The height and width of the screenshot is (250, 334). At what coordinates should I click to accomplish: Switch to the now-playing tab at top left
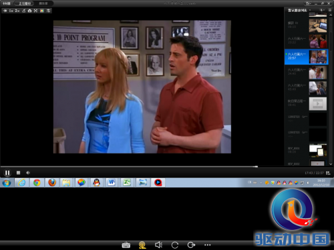(25, 3)
